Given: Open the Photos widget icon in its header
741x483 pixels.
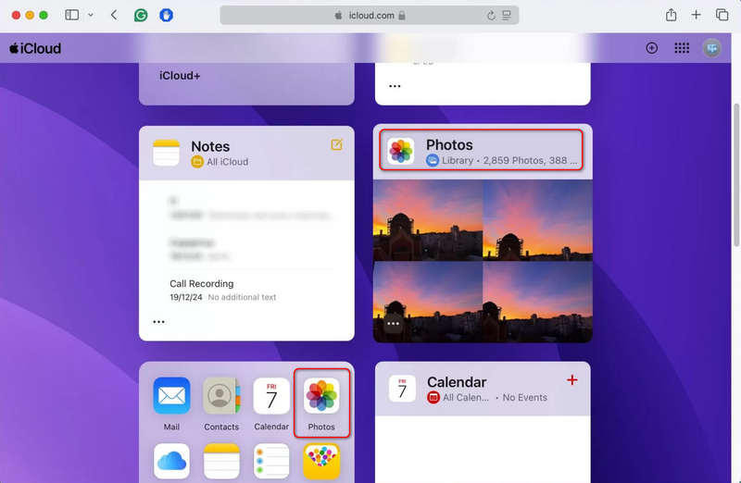Looking at the screenshot, I should pyautogui.click(x=401, y=151).
